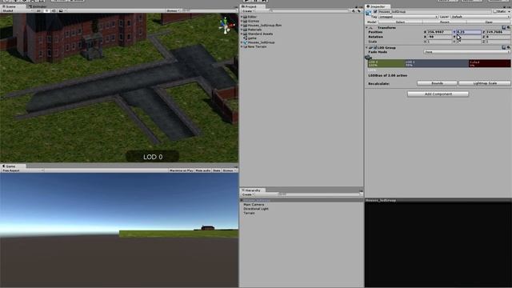The image size is (512, 288).
Task: Click the Recalculate Bounds button
Action: [x=437, y=83]
